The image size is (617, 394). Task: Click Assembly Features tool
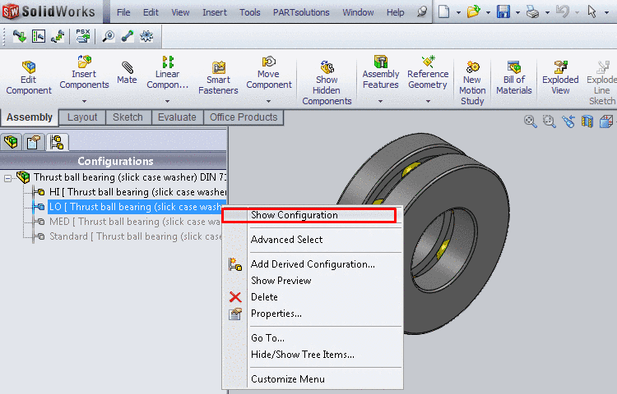coord(381,72)
